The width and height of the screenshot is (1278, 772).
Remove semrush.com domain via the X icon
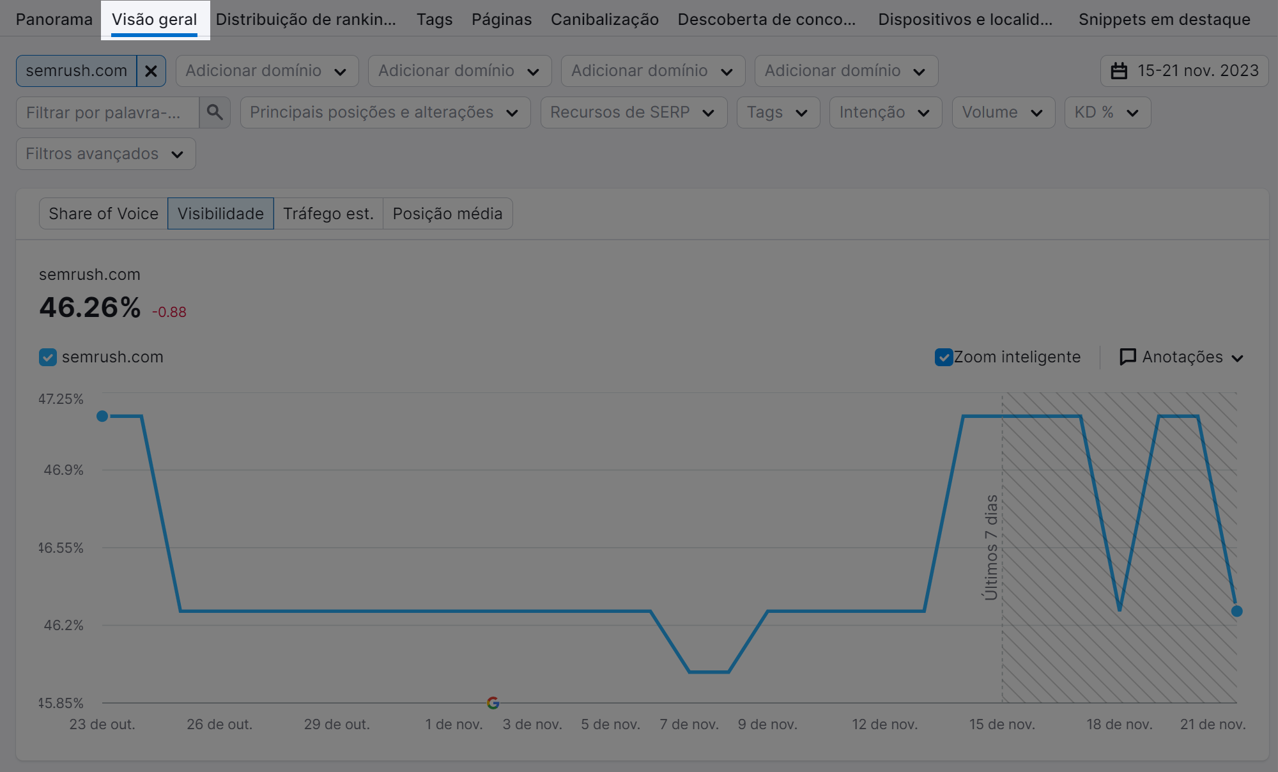151,71
